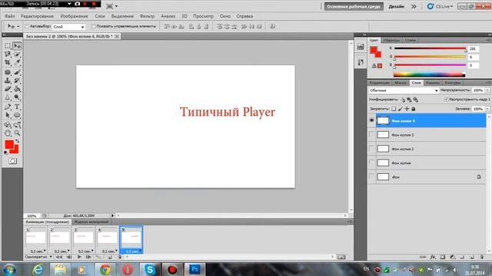
Task: Toggle Lock transparent pixels checkbox icon
Action: [x=394, y=109]
